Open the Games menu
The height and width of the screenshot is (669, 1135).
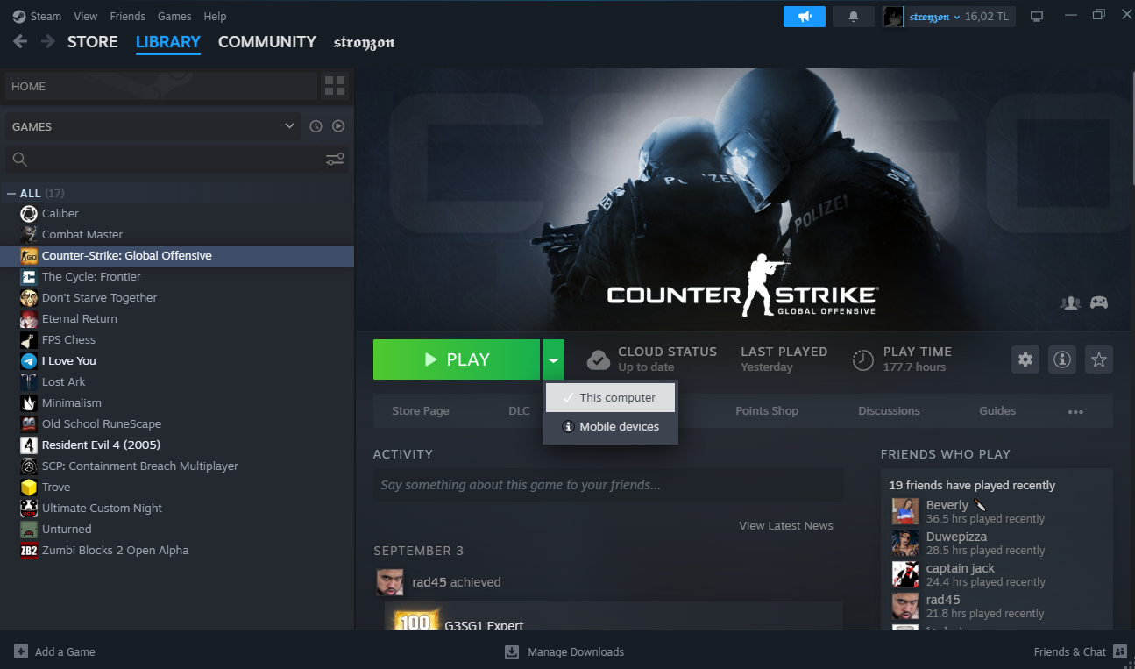point(174,17)
